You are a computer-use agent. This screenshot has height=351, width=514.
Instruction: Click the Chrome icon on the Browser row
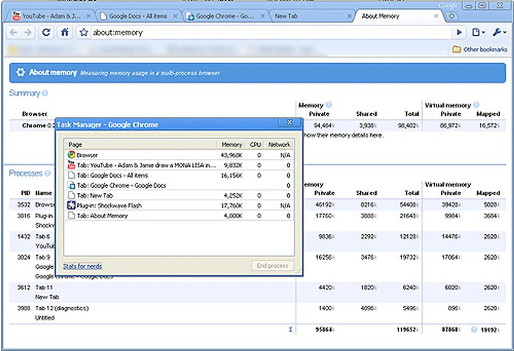point(71,155)
